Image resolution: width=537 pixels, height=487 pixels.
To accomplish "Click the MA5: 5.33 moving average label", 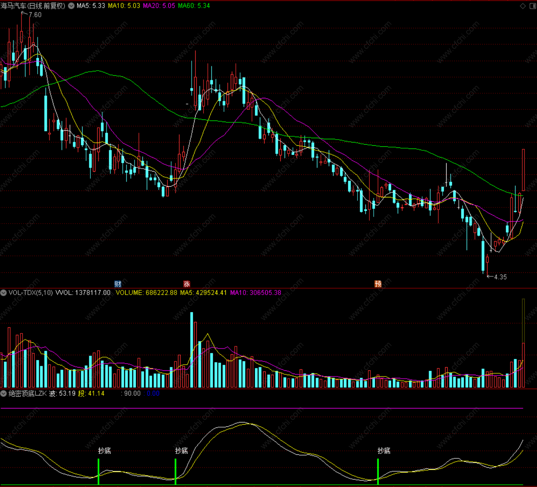I will click(x=91, y=6).
